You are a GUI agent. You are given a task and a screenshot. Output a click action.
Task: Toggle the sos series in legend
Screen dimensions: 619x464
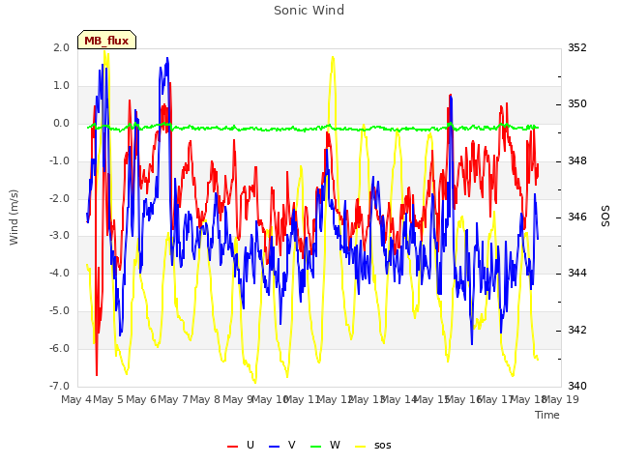tap(373, 445)
